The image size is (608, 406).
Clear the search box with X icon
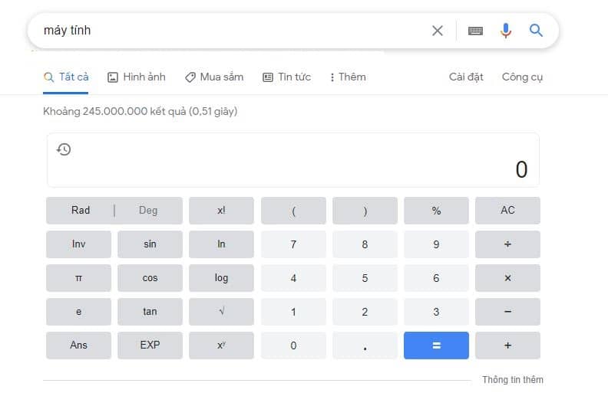(438, 31)
